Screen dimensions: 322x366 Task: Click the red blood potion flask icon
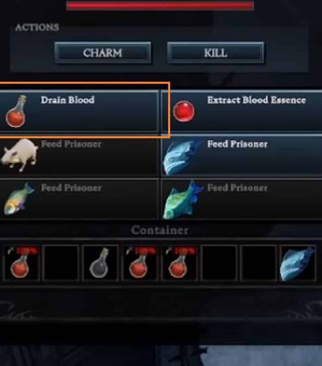point(16,111)
